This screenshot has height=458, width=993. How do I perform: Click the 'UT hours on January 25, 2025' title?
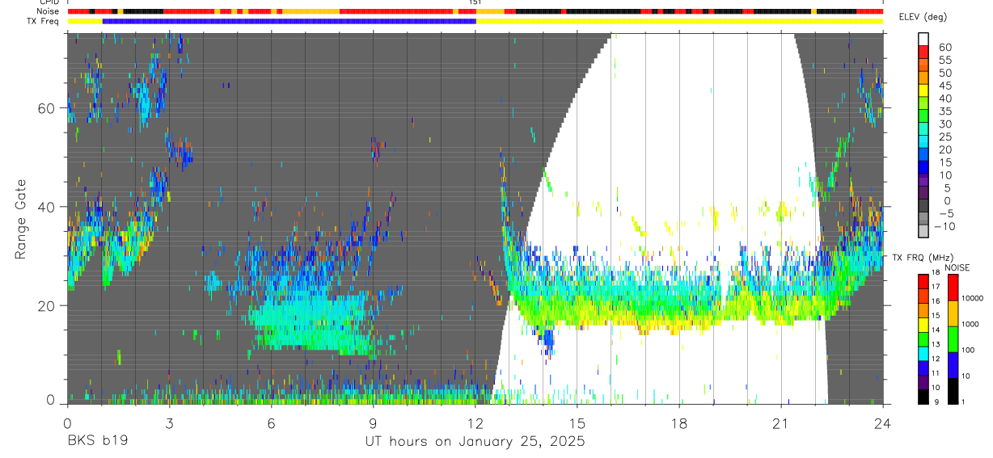point(474,442)
